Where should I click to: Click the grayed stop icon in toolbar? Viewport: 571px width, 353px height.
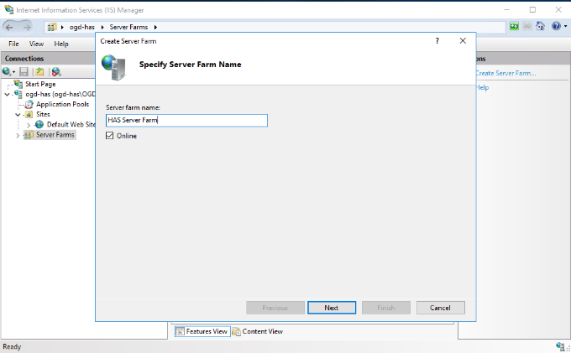point(527,26)
